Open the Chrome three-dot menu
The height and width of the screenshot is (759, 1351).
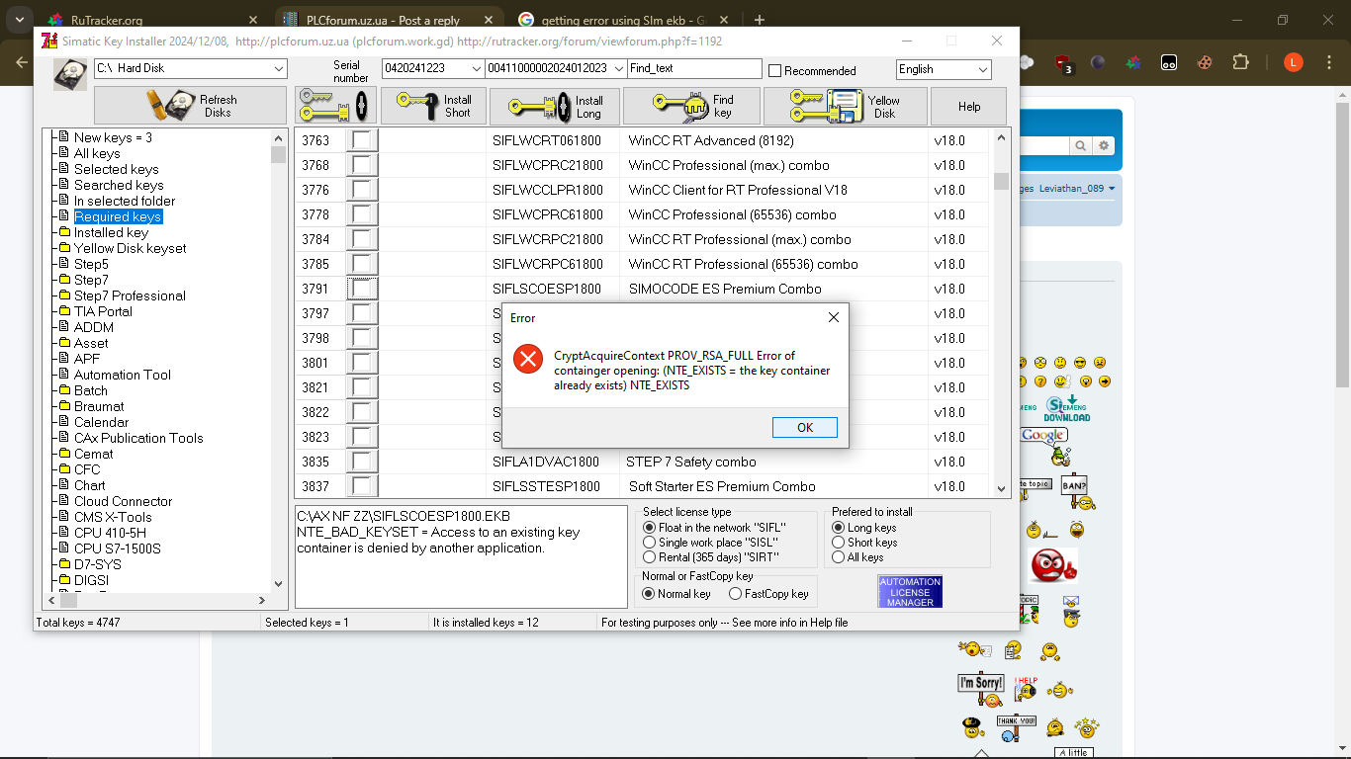click(x=1328, y=62)
